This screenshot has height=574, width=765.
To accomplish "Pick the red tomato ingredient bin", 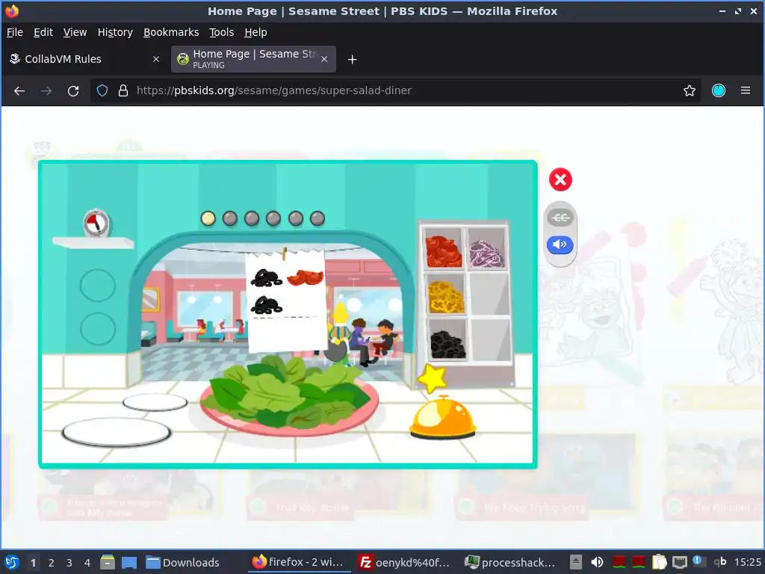I will pyautogui.click(x=444, y=250).
